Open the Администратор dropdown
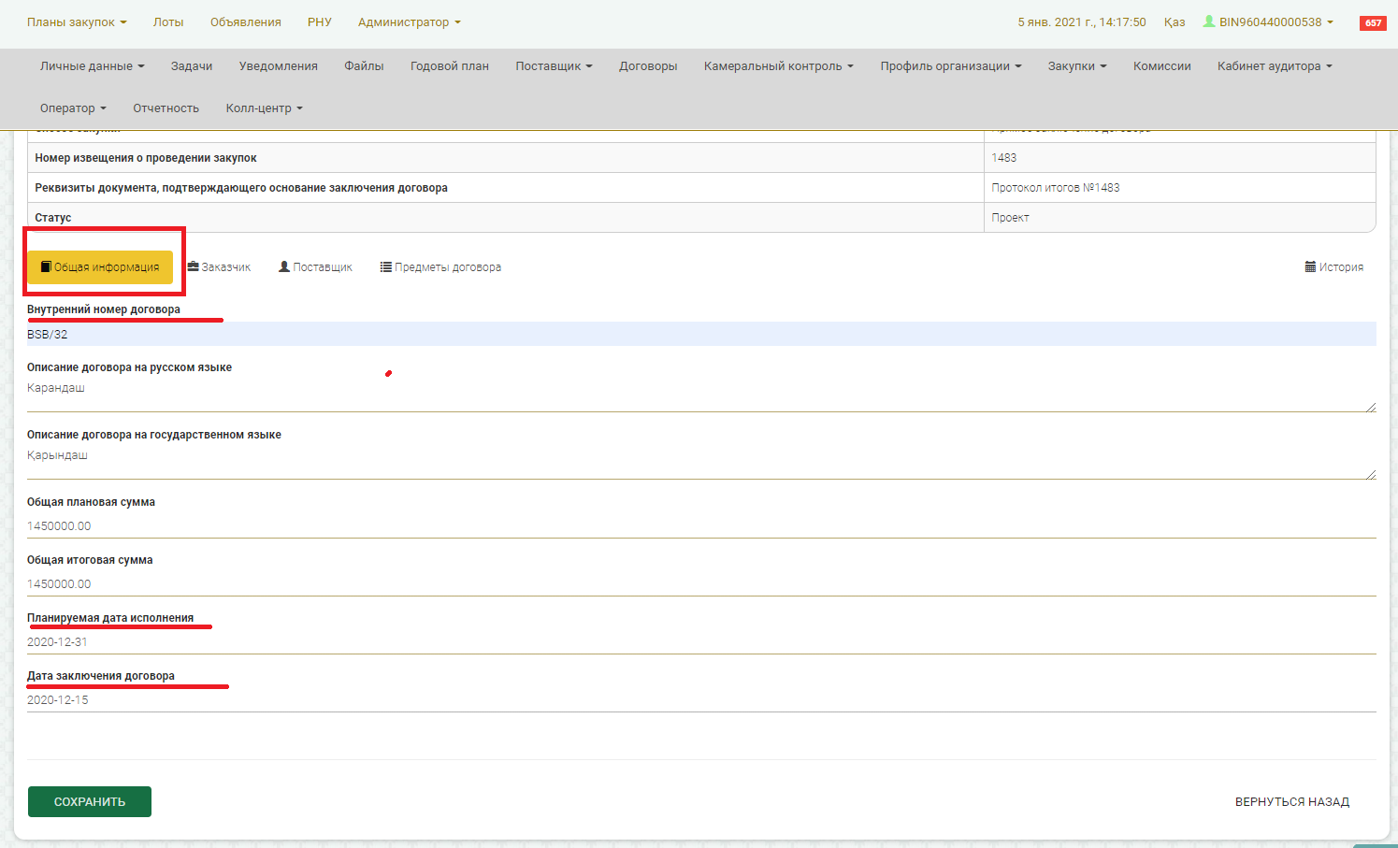 [409, 22]
